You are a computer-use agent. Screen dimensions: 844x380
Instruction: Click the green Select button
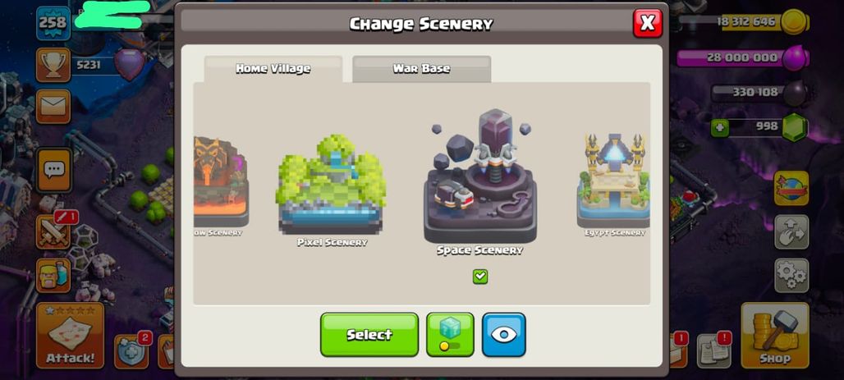point(369,335)
